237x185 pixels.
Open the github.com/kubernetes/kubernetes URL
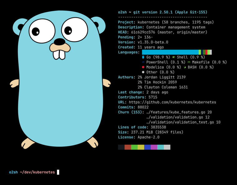[172, 102]
